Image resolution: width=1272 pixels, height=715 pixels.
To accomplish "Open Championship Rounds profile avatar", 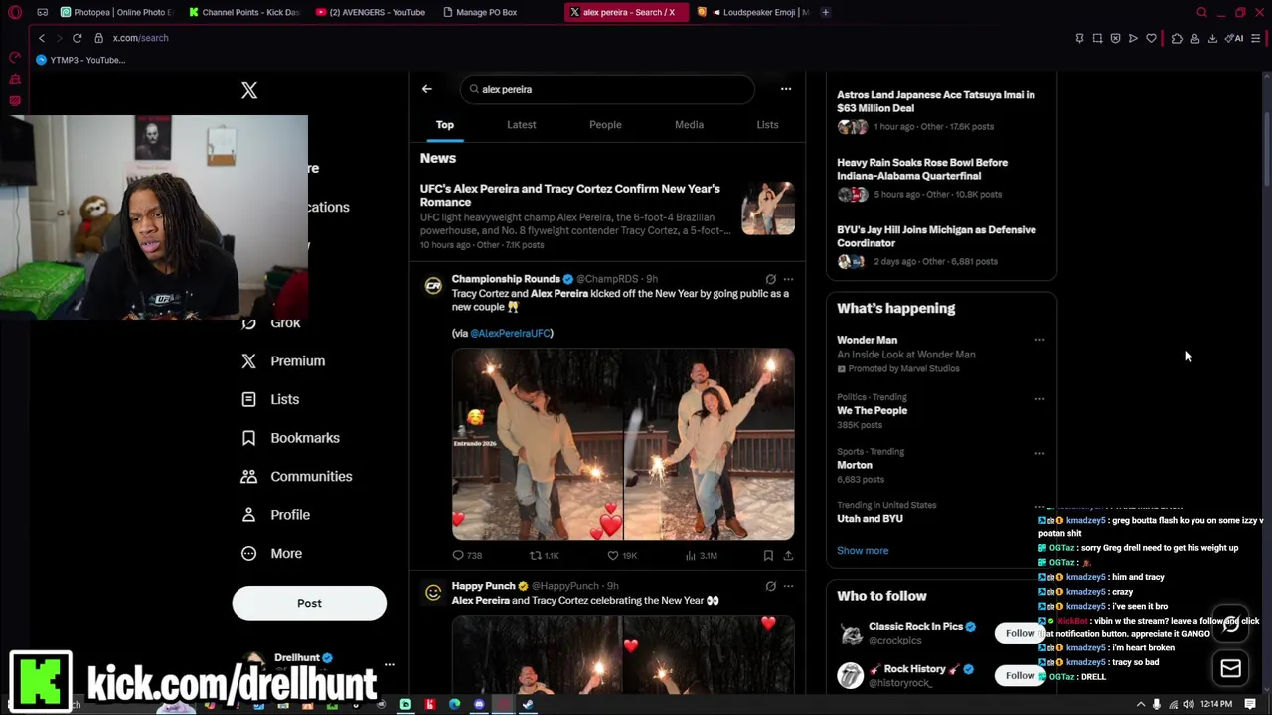I will 433,286.
